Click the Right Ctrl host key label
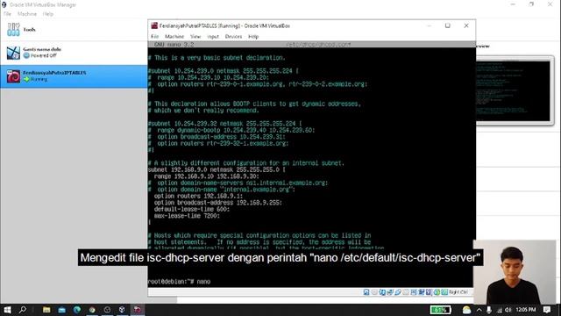This screenshot has height=316, width=561. 458,292
